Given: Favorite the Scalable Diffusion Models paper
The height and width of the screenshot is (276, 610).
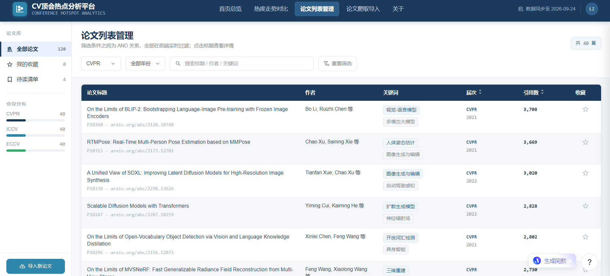Looking at the screenshot, I should point(585,206).
